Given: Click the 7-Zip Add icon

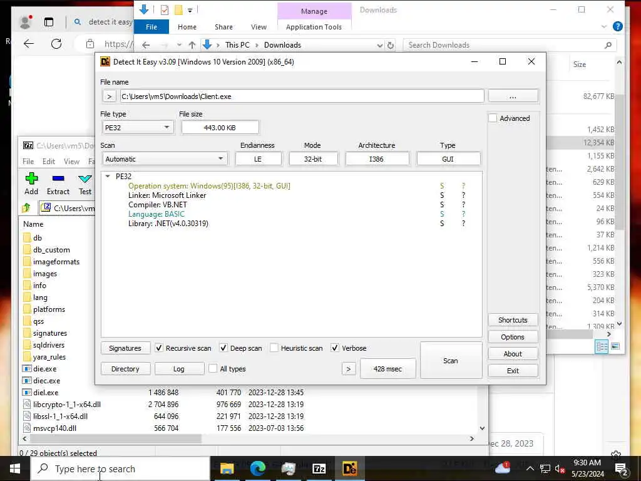Looking at the screenshot, I should pos(31,178).
